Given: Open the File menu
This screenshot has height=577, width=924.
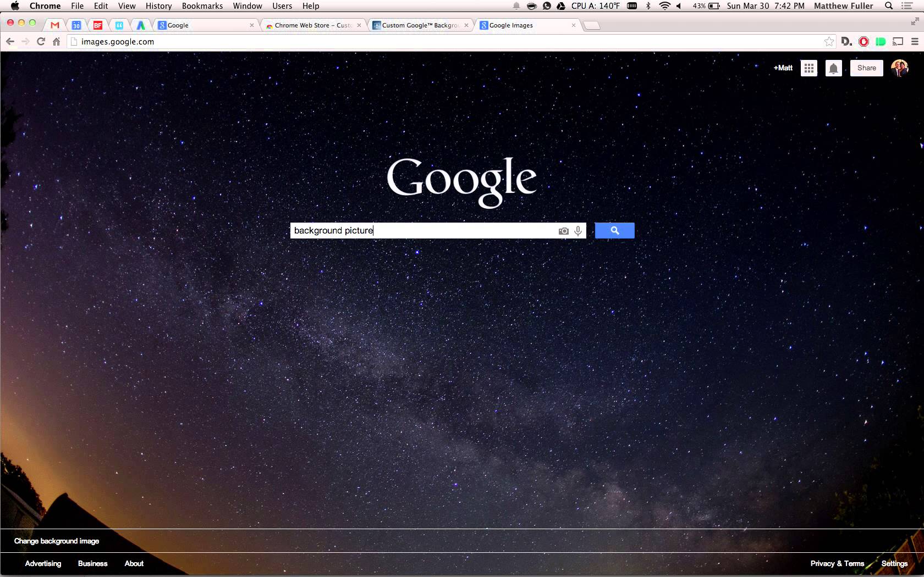Looking at the screenshot, I should (x=78, y=6).
